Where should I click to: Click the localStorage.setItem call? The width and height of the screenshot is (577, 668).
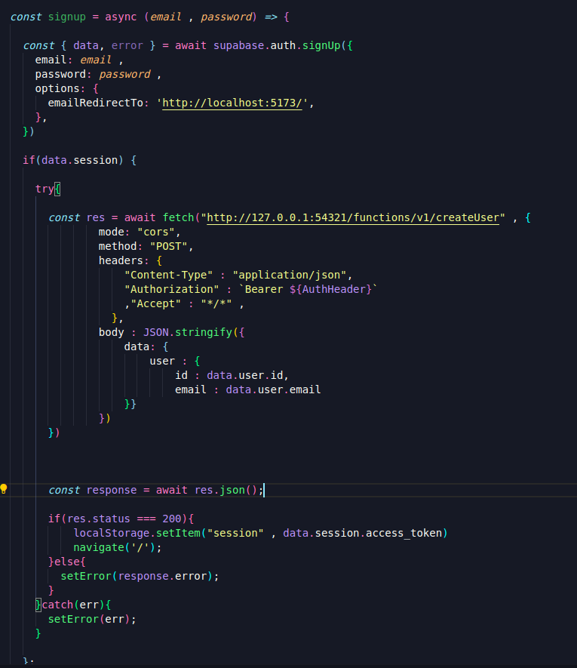(138, 533)
